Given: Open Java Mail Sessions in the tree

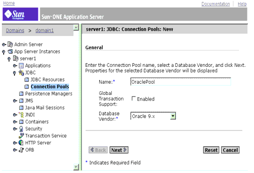Looking at the screenshot, I should coord(45,108).
